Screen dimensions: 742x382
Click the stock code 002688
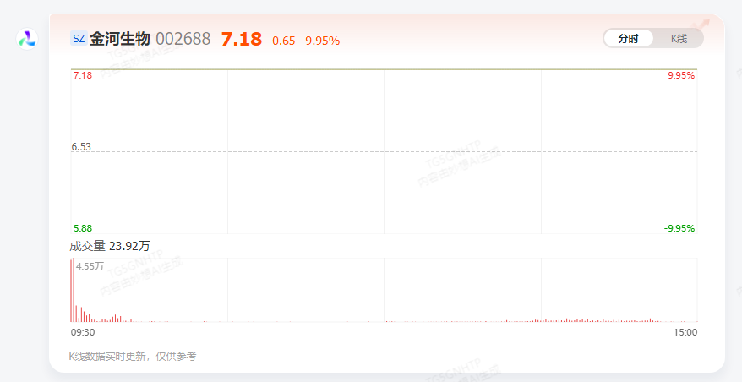point(183,39)
